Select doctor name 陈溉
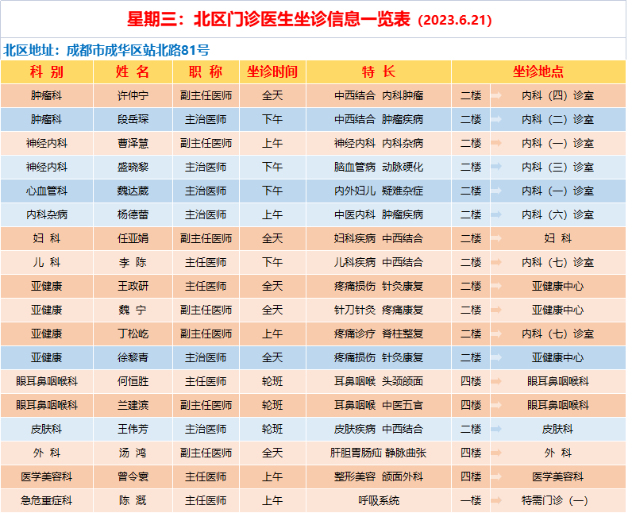The width and height of the screenshot is (632, 513). click(133, 500)
